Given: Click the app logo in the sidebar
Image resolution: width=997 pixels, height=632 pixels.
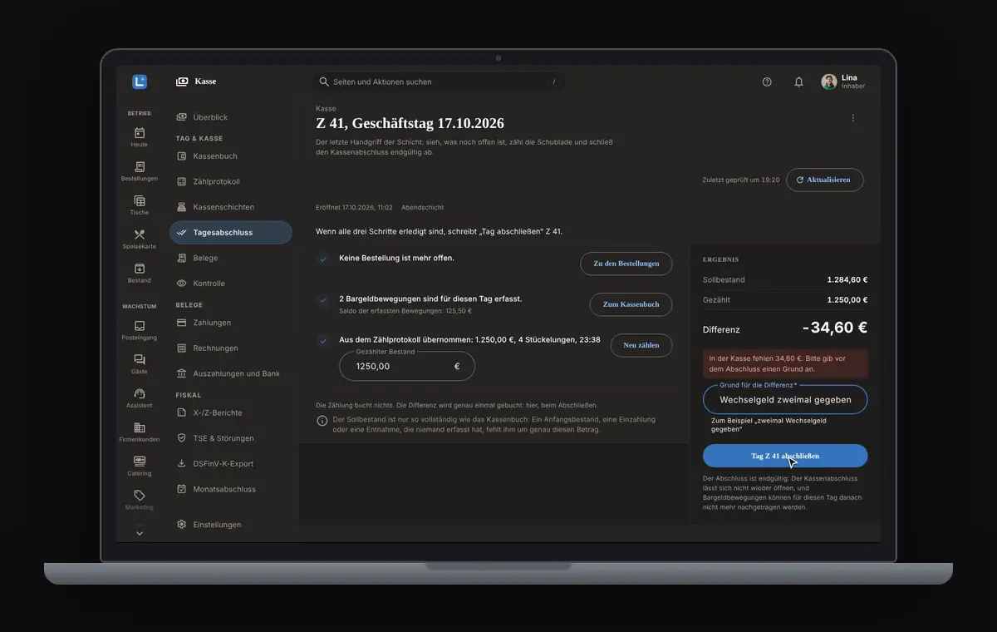Looking at the screenshot, I should (140, 81).
